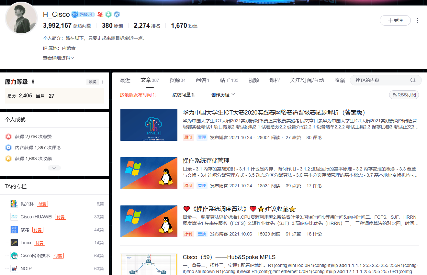The height and width of the screenshot is (275, 427).
Task: Open the 帖子 tab
Action: (x=229, y=80)
